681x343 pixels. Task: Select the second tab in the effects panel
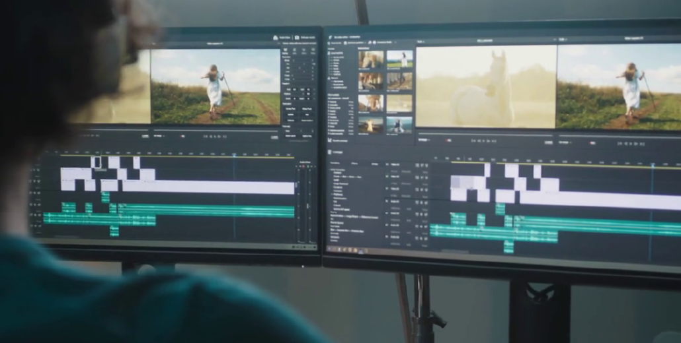coord(355,163)
